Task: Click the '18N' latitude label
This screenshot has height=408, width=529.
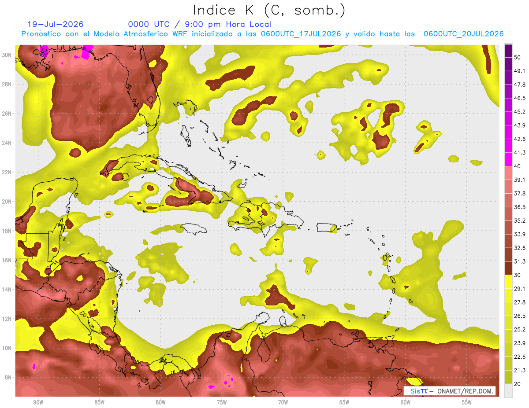Action: point(7,231)
